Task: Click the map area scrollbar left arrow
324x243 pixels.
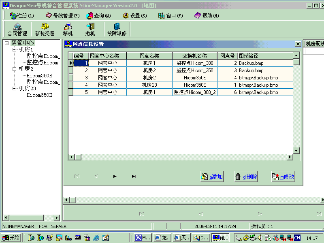Action: [x=66, y=200]
